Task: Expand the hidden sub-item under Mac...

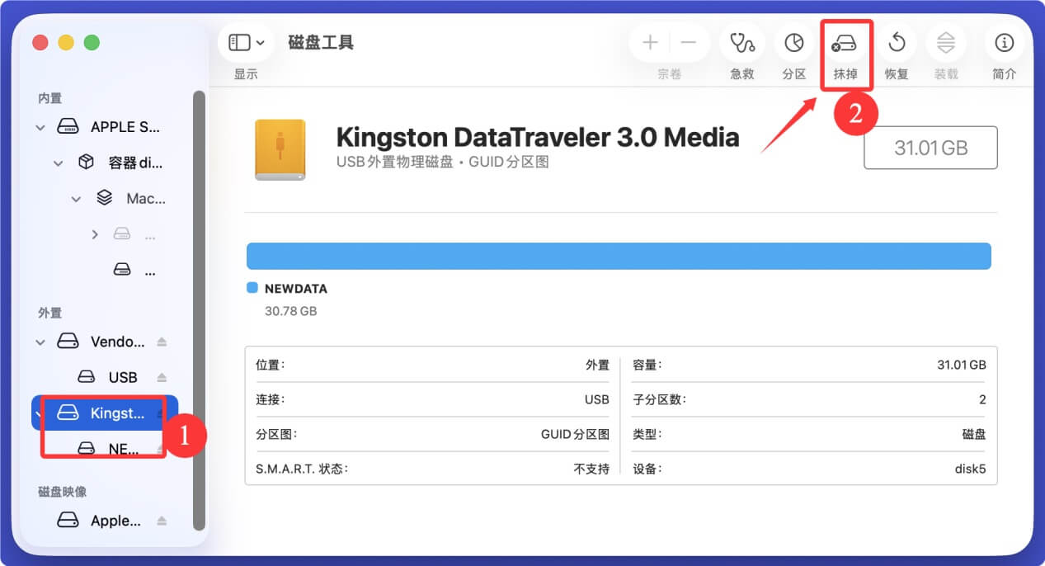Action: pos(94,233)
